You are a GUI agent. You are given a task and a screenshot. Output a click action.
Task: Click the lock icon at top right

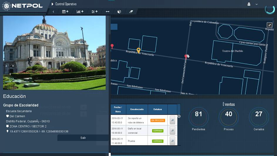[249, 4]
